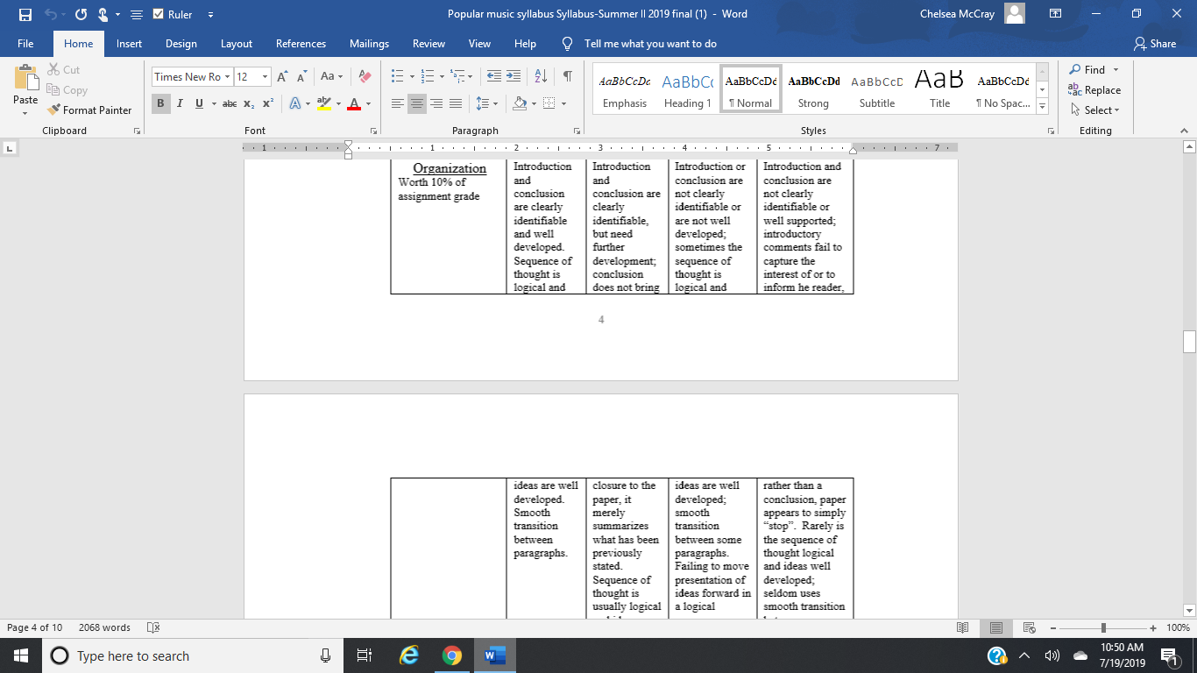Image resolution: width=1197 pixels, height=673 pixels.
Task: Click the Borders icon
Action: [x=549, y=103]
